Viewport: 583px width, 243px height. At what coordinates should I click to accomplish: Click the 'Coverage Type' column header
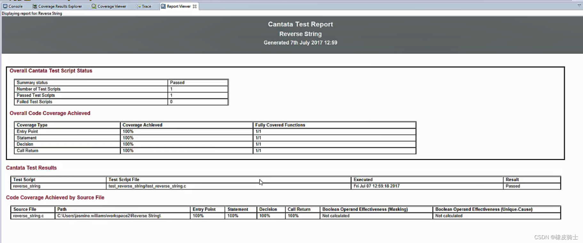pyautogui.click(x=67, y=125)
